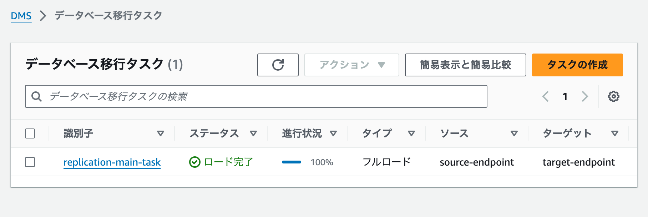Click the タスクの作成 button
This screenshot has width=648, height=217.
click(577, 65)
